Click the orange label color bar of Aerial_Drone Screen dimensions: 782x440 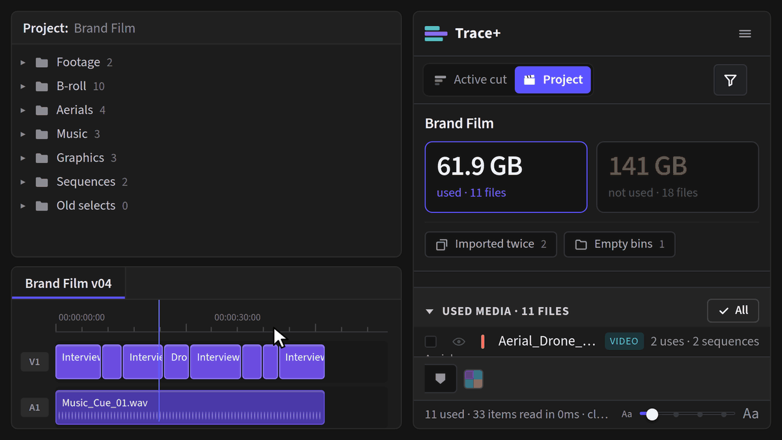click(x=482, y=341)
